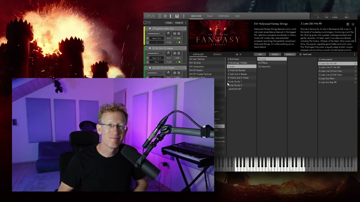360x202 pixels.
Task: Switch to the PERFORM tab
Action: point(224,16)
